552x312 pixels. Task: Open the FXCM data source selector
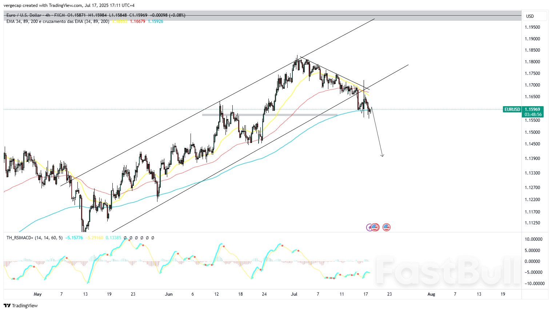(59, 15)
